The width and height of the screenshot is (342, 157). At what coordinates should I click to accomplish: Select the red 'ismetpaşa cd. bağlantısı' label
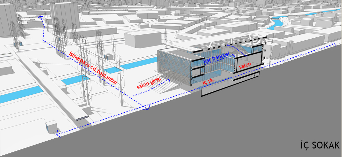click(94, 67)
